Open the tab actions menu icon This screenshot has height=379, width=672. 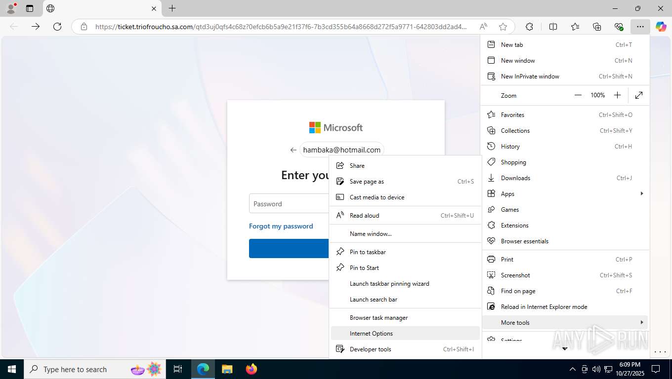pos(30,8)
